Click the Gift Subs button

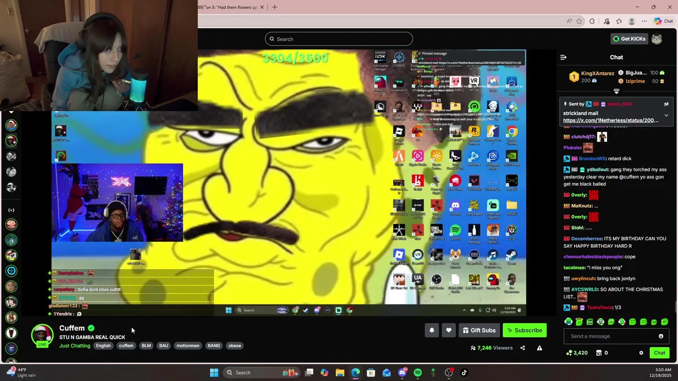(x=479, y=330)
